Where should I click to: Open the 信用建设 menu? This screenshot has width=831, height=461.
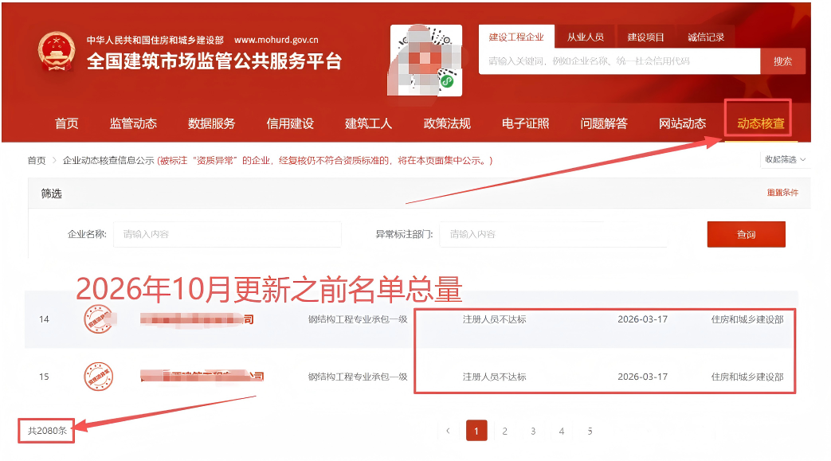(x=290, y=123)
